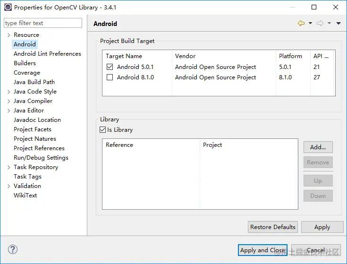Screen dimensions: 347x264
Task: Check the Android 8.1.0 target checkbox
Action: 110,77
